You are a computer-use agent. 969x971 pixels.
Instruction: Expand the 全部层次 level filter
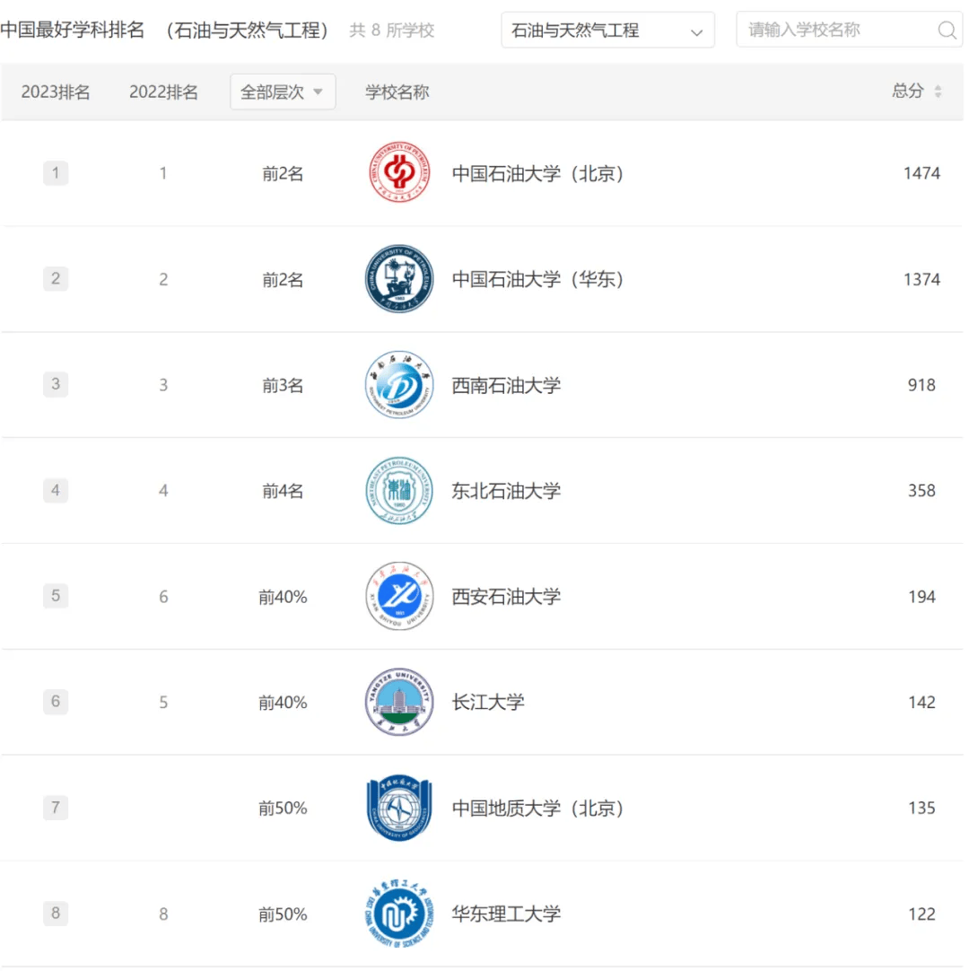coord(283,92)
